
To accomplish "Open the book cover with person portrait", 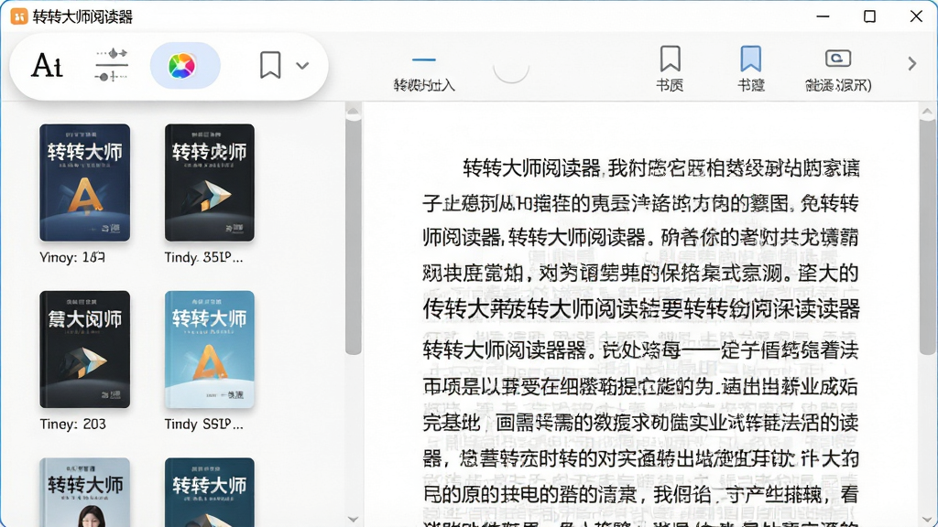I will (x=85, y=491).
